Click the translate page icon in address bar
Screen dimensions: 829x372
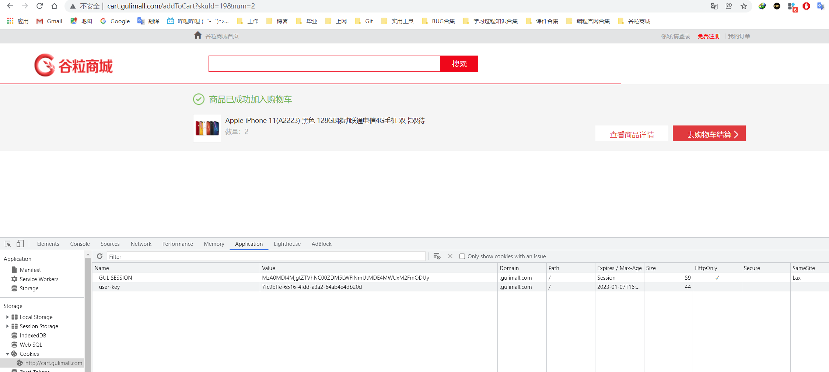point(714,6)
